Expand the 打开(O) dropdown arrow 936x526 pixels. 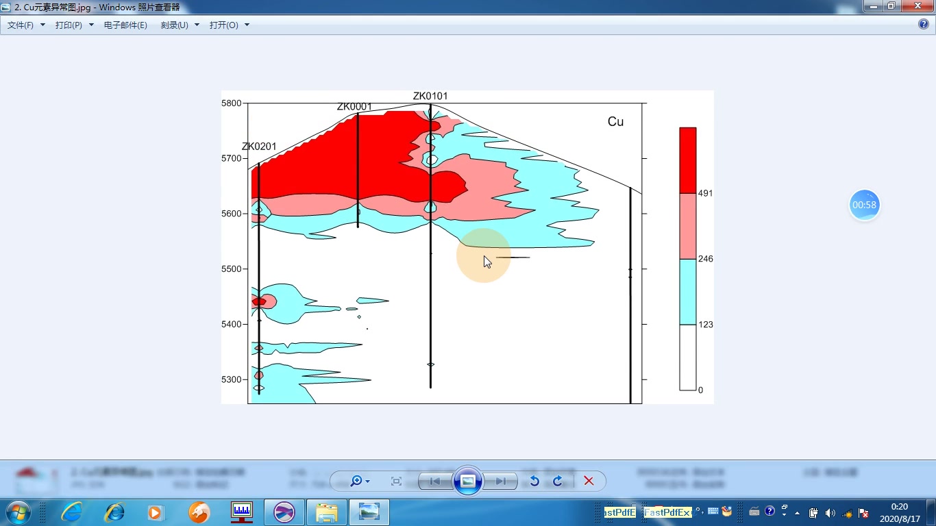(x=247, y=25)
